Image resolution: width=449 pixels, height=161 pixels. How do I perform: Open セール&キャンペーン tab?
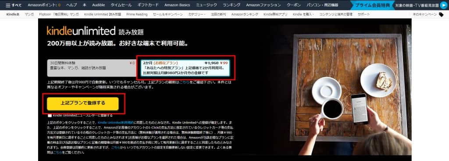(168, 14)
